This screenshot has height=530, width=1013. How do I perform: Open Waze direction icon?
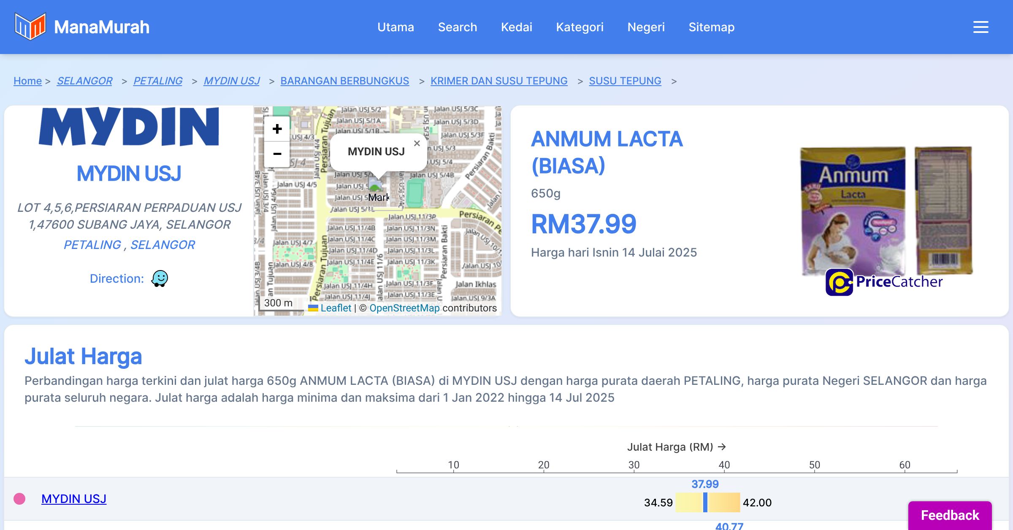tap(160, 279)
